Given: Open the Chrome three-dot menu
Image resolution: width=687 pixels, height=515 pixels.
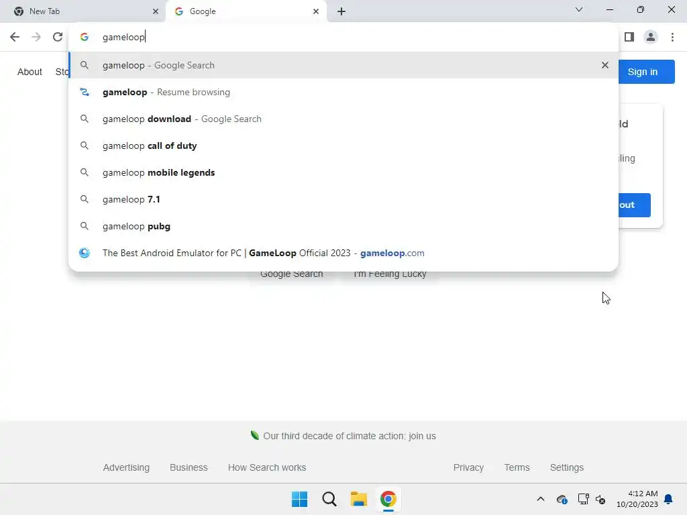Looking at the screenshot, I should coord(672,37).
